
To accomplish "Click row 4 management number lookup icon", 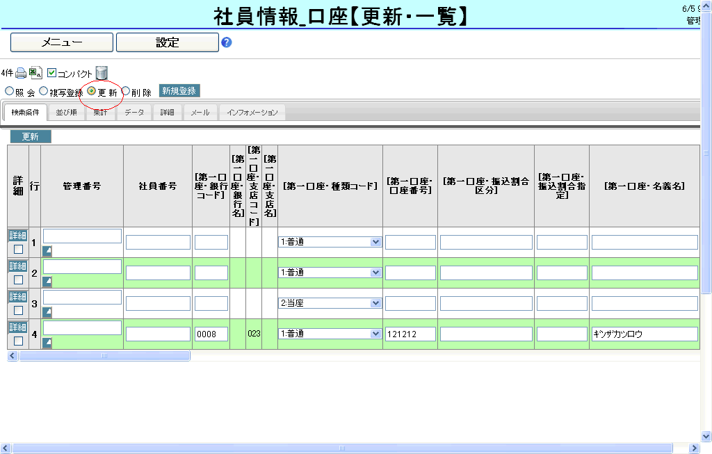I will (47, 343).
